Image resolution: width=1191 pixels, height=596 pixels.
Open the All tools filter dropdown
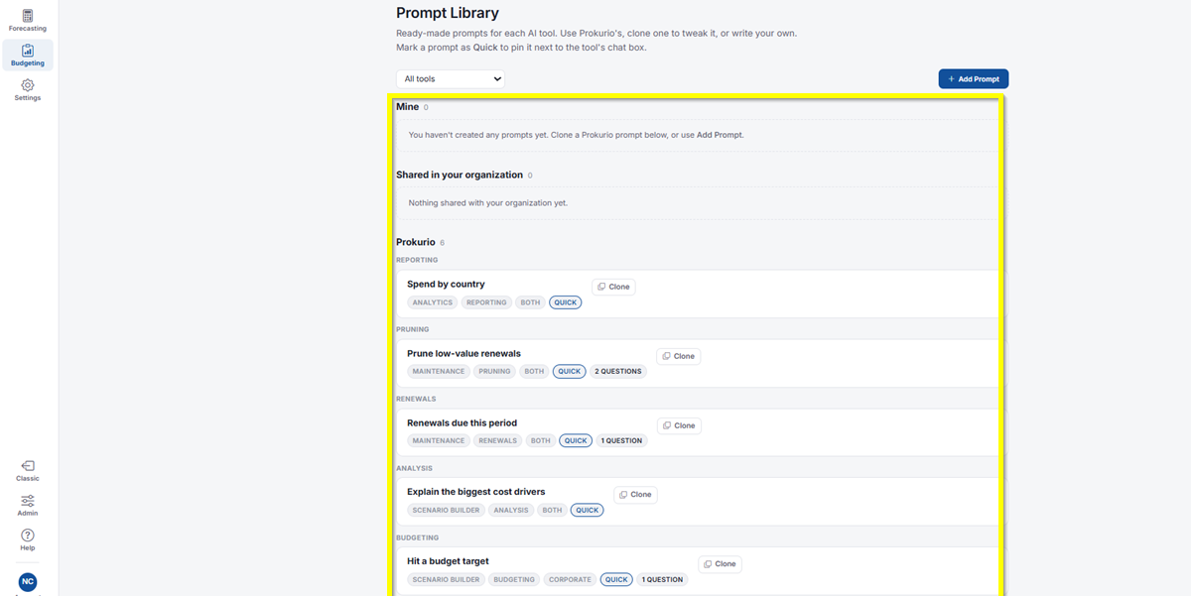[x=451, y=78]
